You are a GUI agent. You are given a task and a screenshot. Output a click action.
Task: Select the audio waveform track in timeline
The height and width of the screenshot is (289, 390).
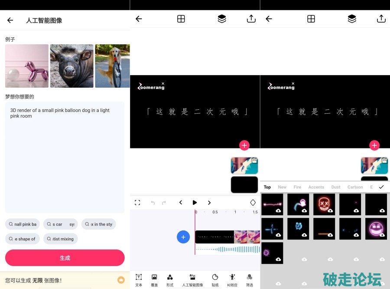(x=227, y=250)
